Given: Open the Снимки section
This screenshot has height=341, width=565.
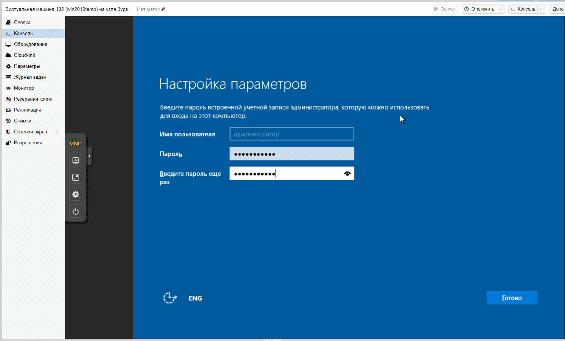Looking at the screenshot, I should tap(34, 121).
